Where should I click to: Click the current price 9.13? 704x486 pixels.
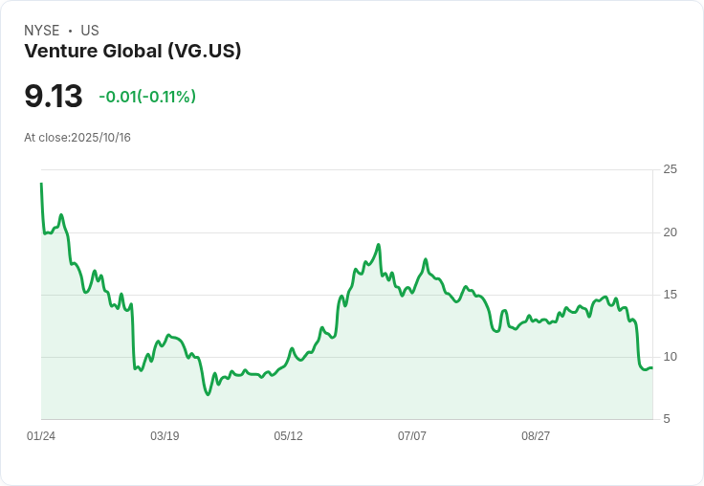tap(54, 97)
